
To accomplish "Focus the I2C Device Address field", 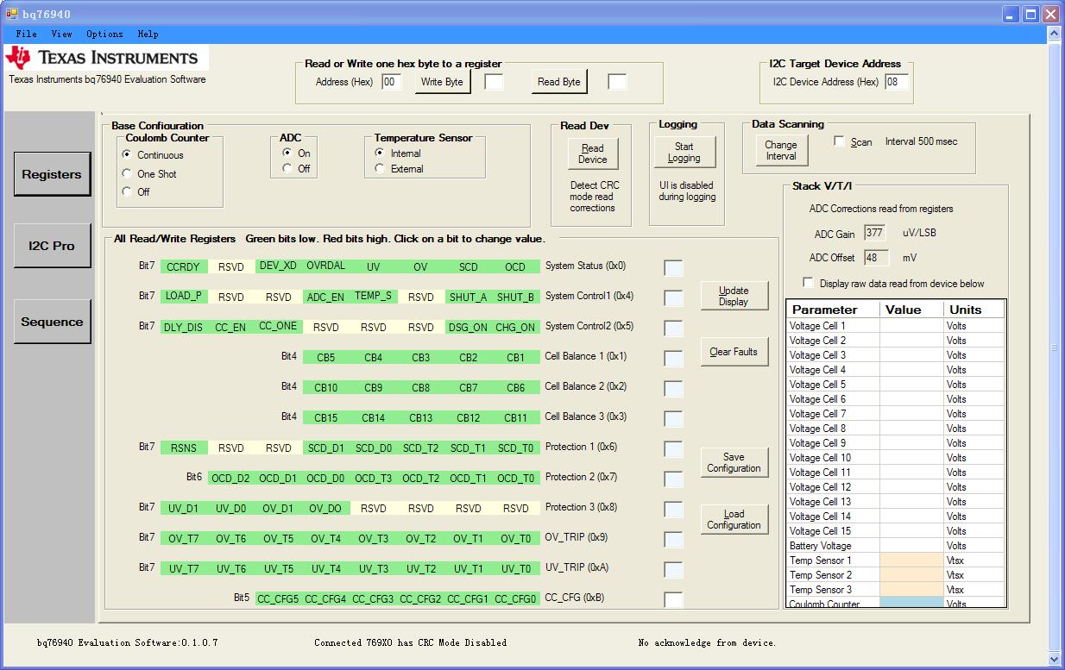I will point(897,82).
